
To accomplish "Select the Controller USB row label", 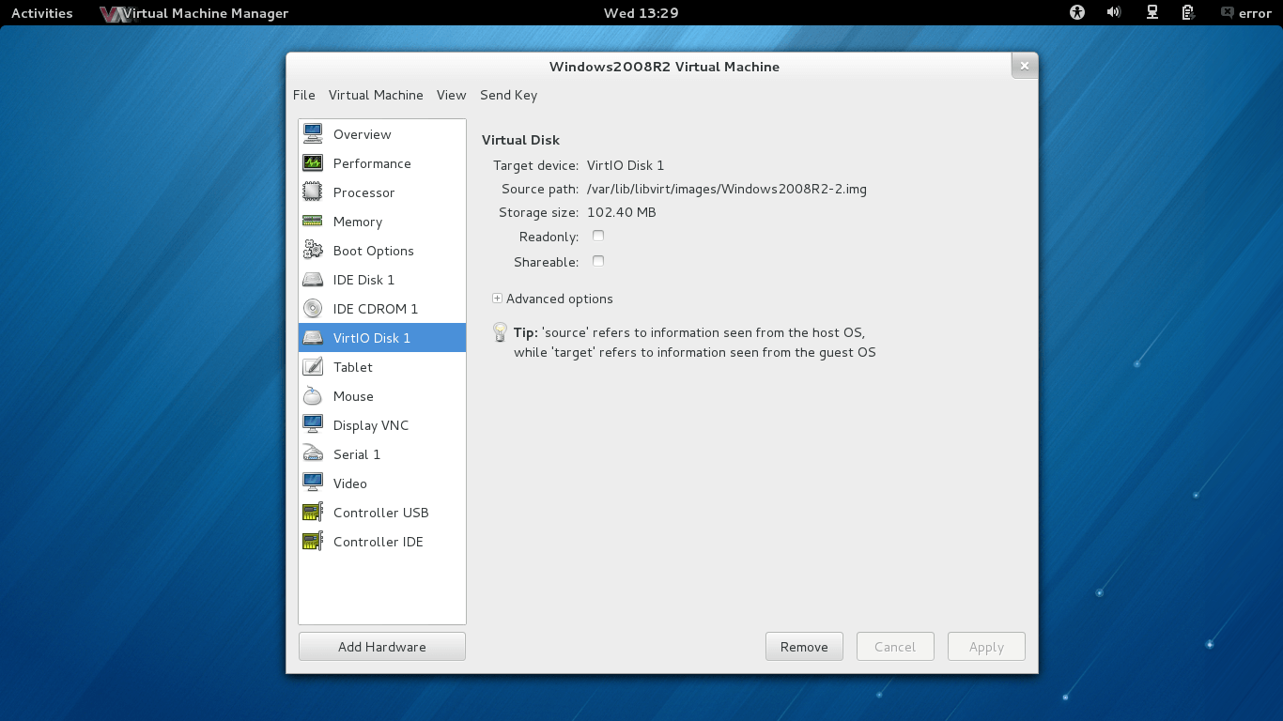I will tap(380, 513).
